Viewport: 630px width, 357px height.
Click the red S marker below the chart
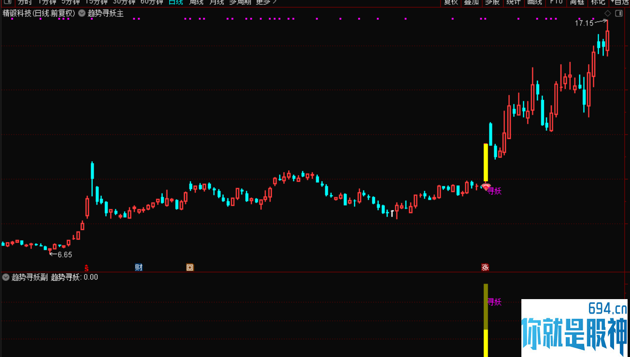(x=86, y=267)
